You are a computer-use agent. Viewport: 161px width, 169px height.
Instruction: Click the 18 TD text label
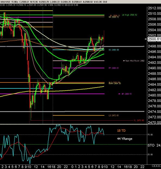coord(121,131)
